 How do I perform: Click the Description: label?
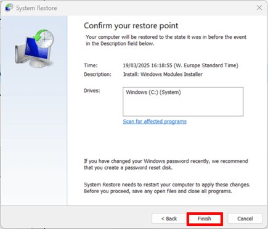click(97, 74)
